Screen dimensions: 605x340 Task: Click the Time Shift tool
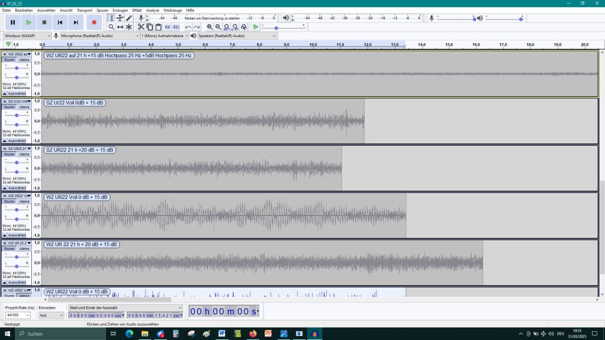tap(120, 27)
